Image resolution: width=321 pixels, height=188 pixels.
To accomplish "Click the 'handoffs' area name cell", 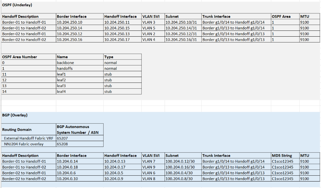I will click(x=80, y=68).
